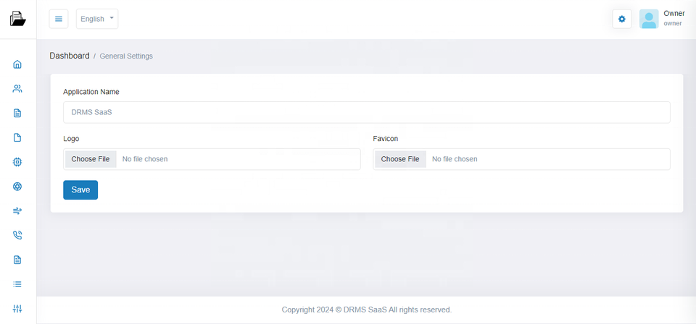Focus the Application Name input field
The image size is (696, 324).
tap(366, 112)
